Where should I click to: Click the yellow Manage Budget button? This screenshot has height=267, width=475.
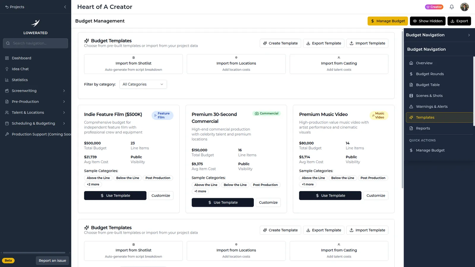click(387, 21)
